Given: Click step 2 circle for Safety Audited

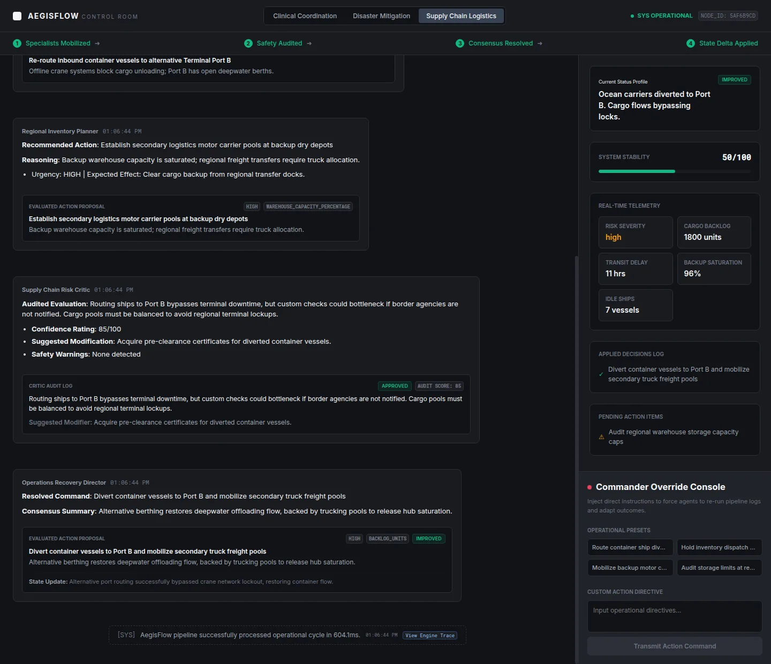Looking at the screenshot, I should tap(248, 43).
